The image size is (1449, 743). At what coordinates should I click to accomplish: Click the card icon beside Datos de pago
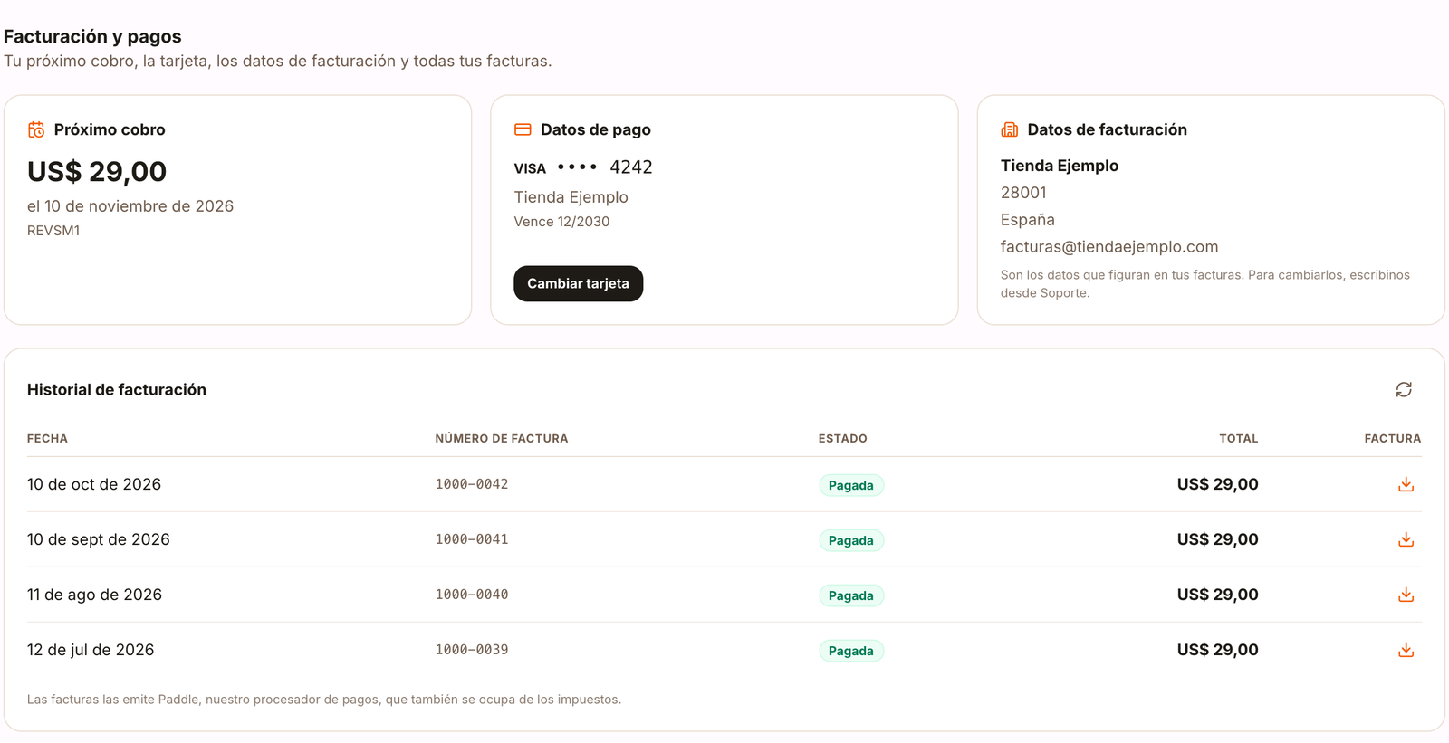tap(523, 129)
